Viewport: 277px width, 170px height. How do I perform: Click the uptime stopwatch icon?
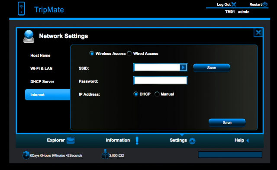click(26, 155)
